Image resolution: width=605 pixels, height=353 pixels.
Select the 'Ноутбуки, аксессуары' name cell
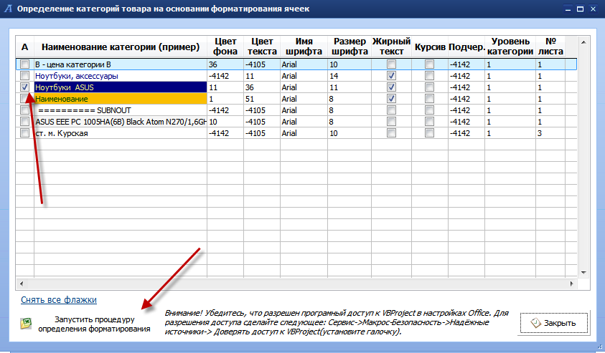click(x=121, y=76)
